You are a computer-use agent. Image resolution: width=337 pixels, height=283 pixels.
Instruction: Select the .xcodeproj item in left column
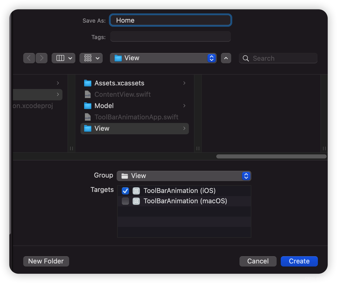[33, 106]
